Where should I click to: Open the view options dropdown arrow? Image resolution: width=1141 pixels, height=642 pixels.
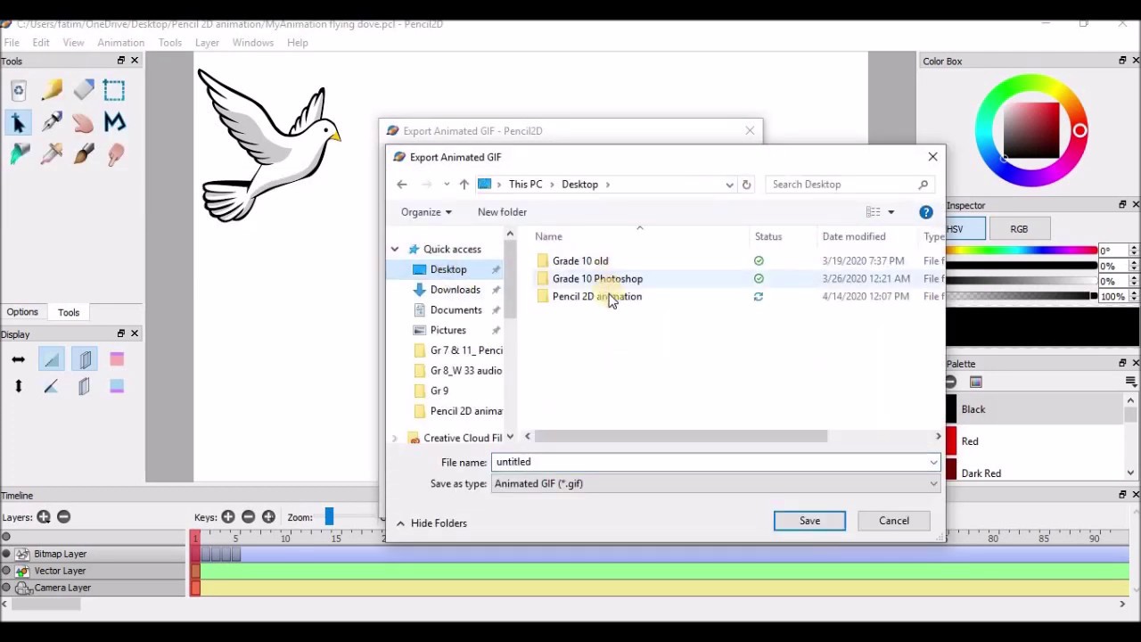[891, 212]
